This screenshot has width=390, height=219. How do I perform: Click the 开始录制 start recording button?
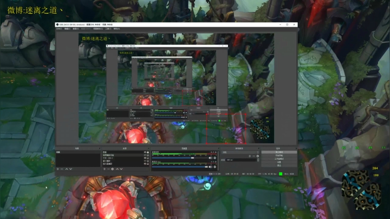(x=279, y=156)
